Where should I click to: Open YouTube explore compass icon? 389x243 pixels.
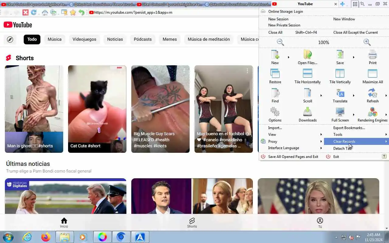click(10, 39)
